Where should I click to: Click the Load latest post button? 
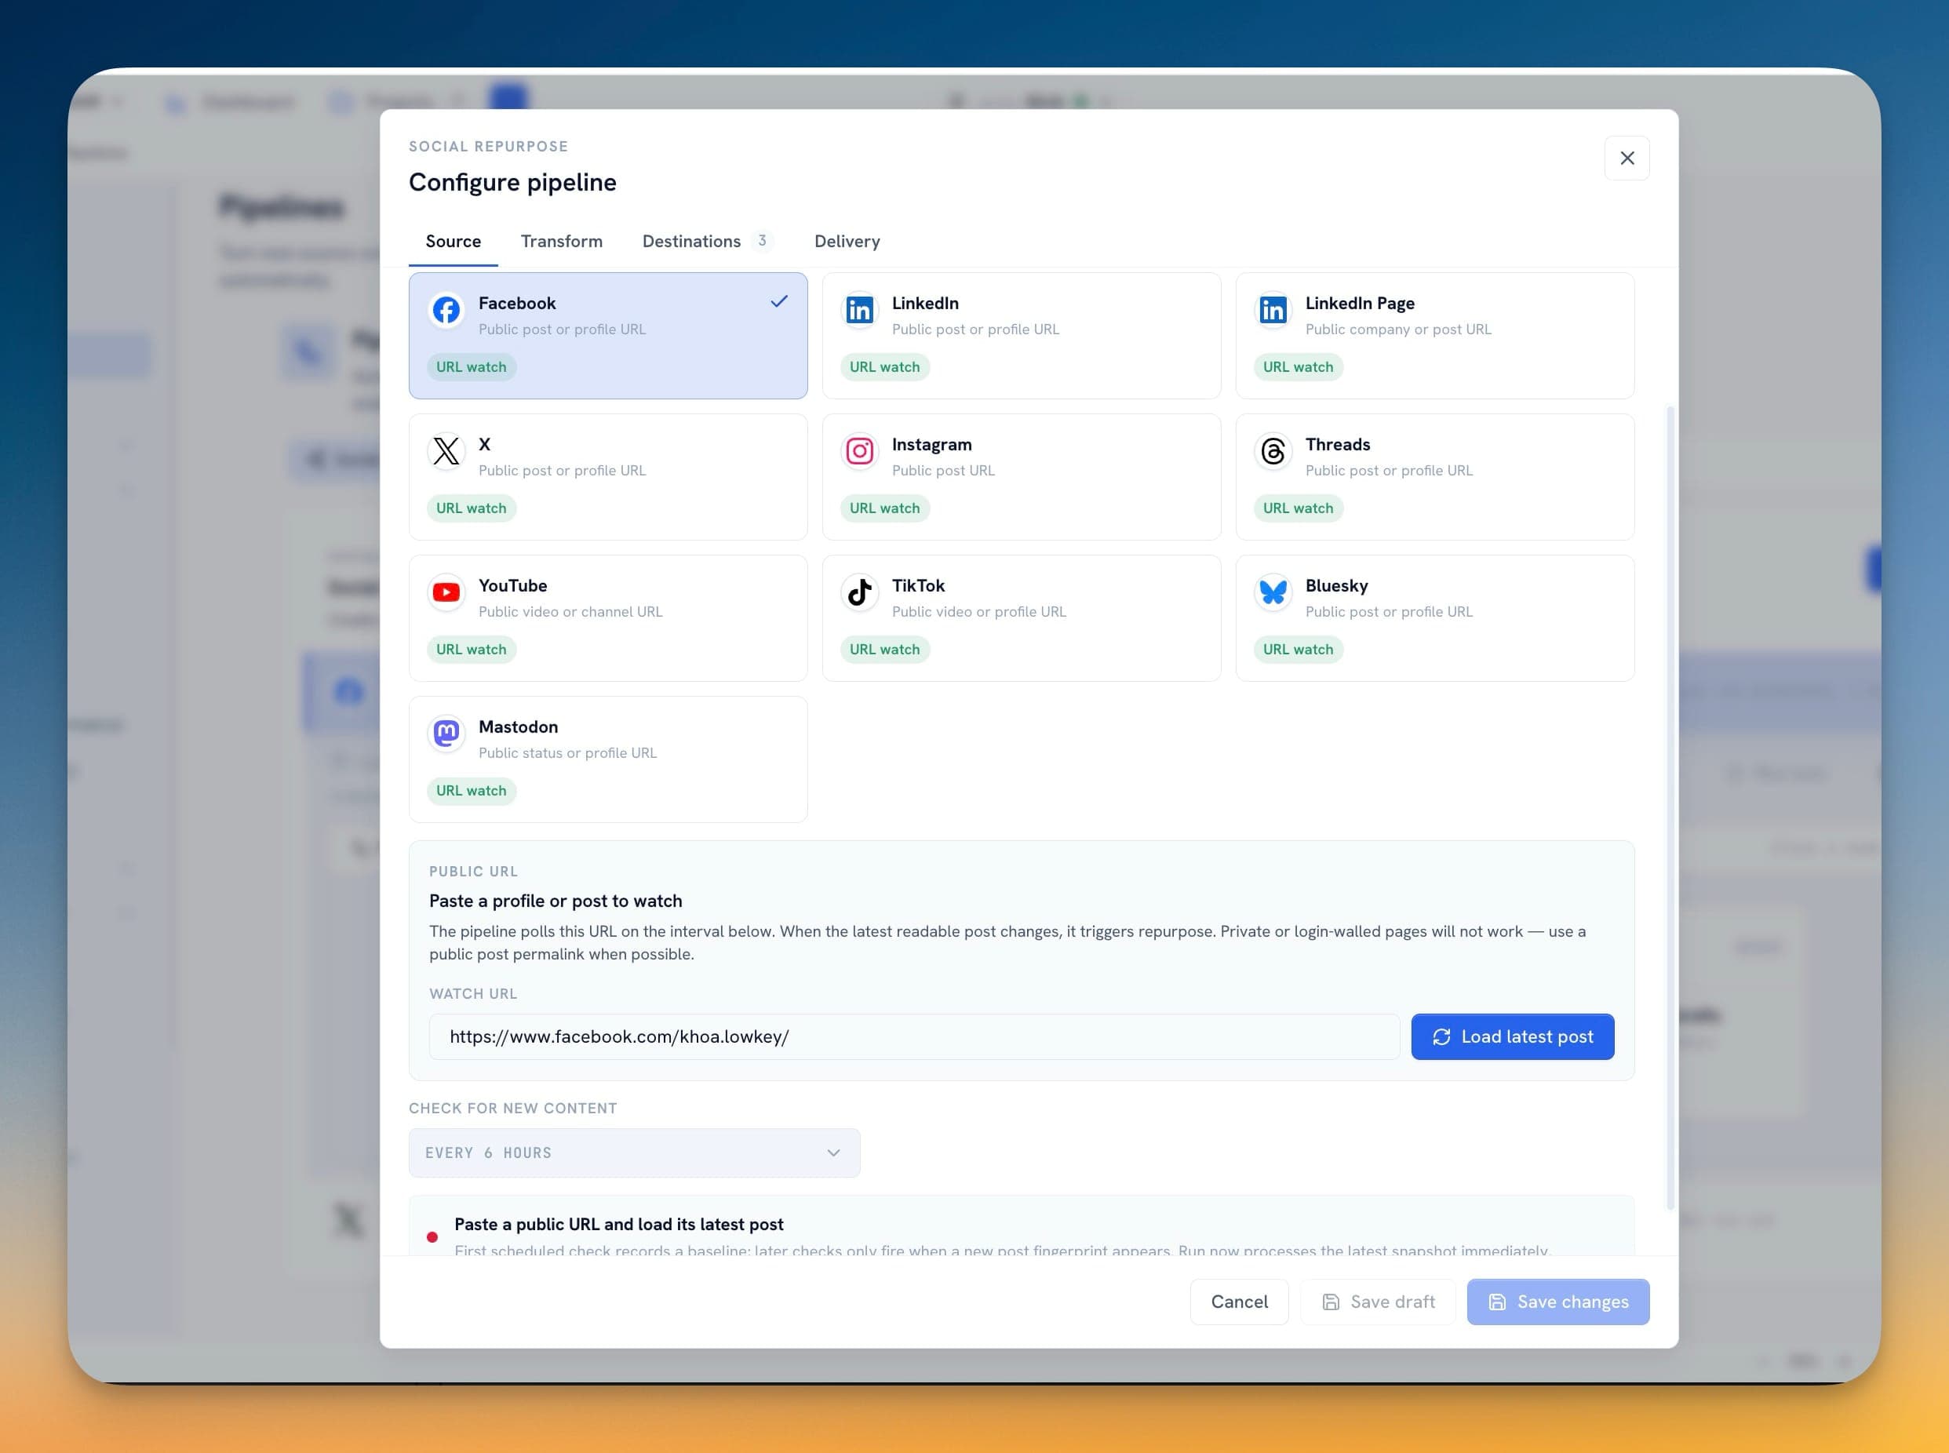point(1512,1036)
